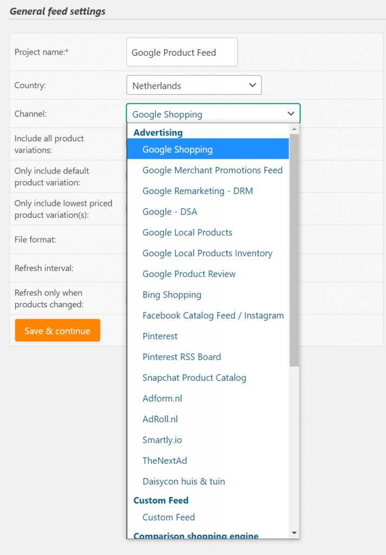This screenshot has height=555, width=386.
Task: Click the Advertising group heading
Action: pyautogui.click(x=158, y=132)
